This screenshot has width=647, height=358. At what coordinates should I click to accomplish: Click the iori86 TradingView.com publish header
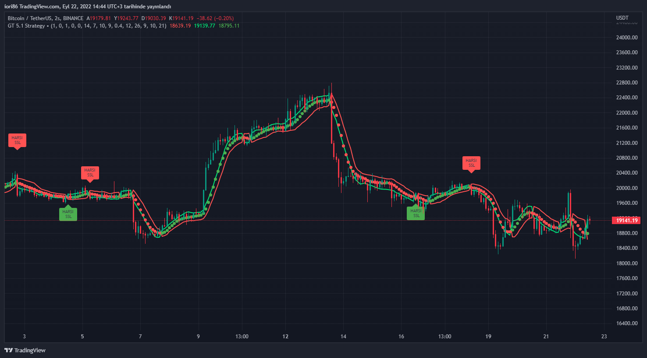coord(88,6)
